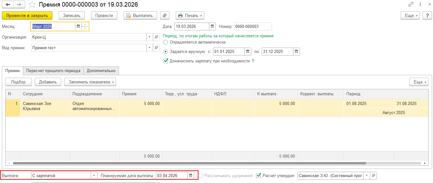Open help with the question mark button

[427, 15]
